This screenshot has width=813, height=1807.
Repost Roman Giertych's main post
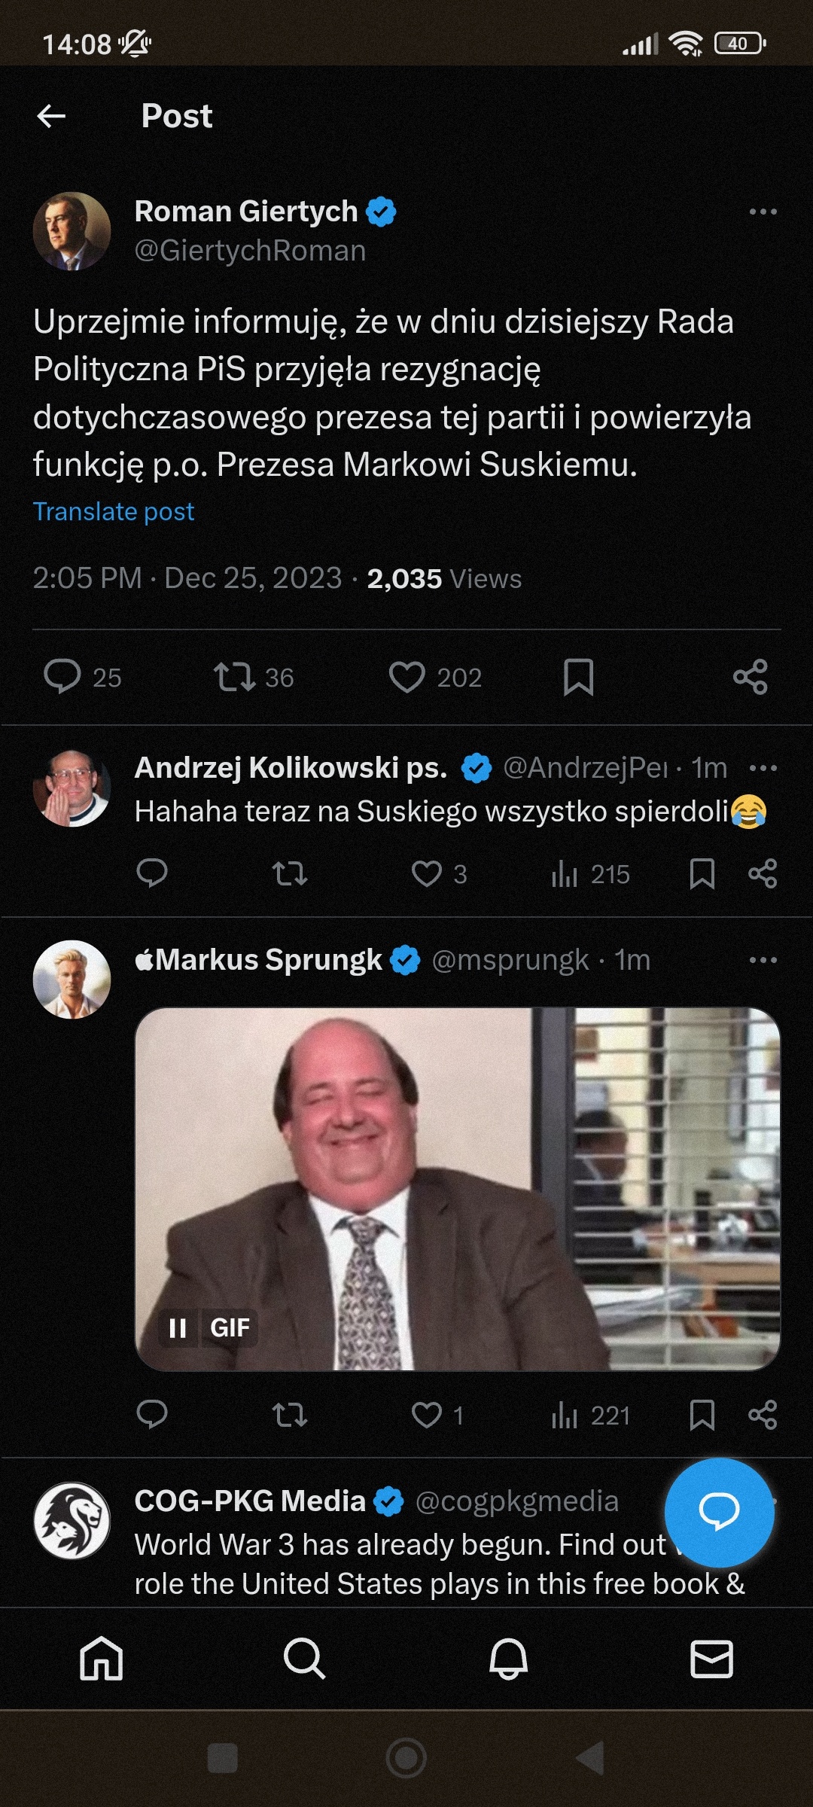pos(234,676)
